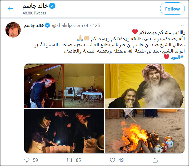Click the 12h timestamp of tweet
The width and height of the screenshot is (189, 166).
coord(96,25)
